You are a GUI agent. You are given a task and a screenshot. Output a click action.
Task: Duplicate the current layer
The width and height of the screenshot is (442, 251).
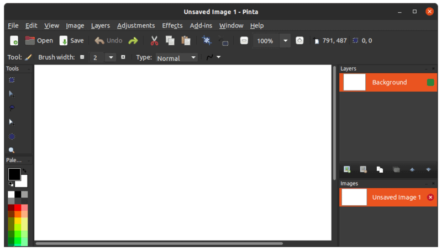point(380,169)
